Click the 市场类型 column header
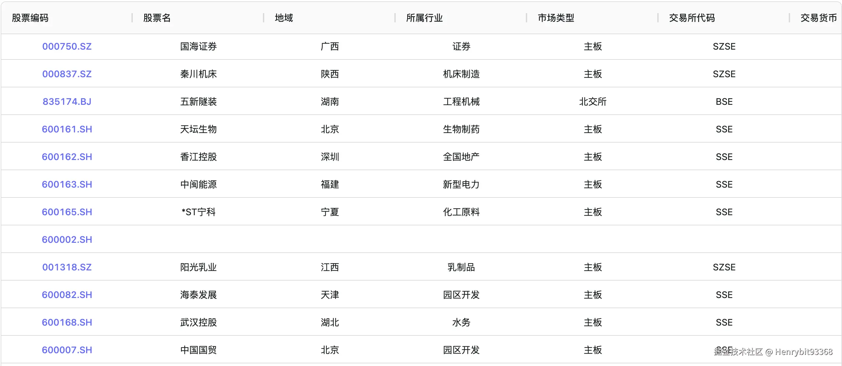842x366 pixels. click(556, 18)
